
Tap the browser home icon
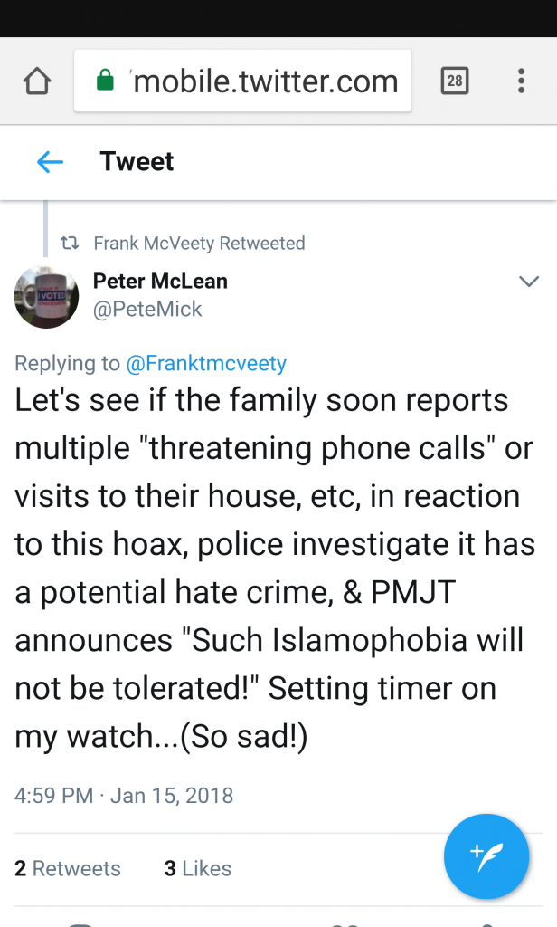click(37, 81)
